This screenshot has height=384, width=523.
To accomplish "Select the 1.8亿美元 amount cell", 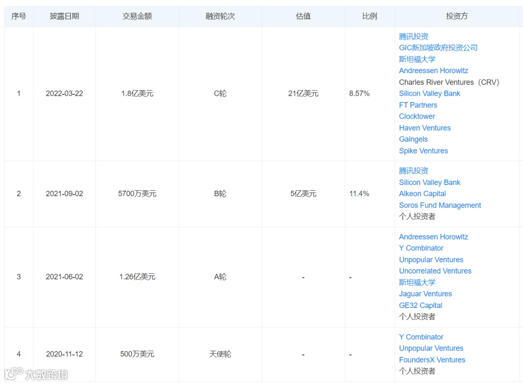I will point(137,94).
